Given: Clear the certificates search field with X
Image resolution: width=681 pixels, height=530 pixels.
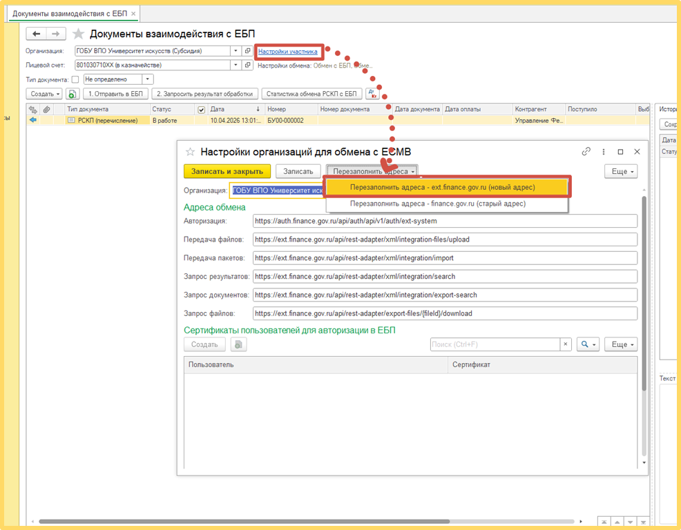Looking at the screenshot, I should click(566, 344).
